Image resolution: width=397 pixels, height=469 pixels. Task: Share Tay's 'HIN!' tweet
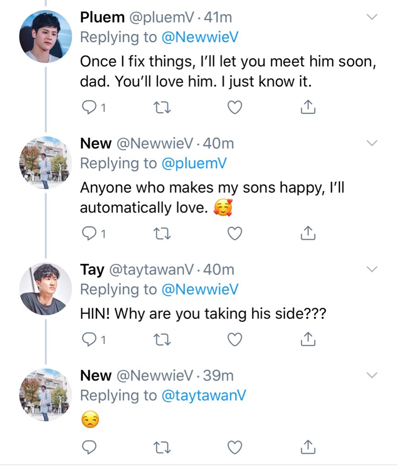[308, 340]
